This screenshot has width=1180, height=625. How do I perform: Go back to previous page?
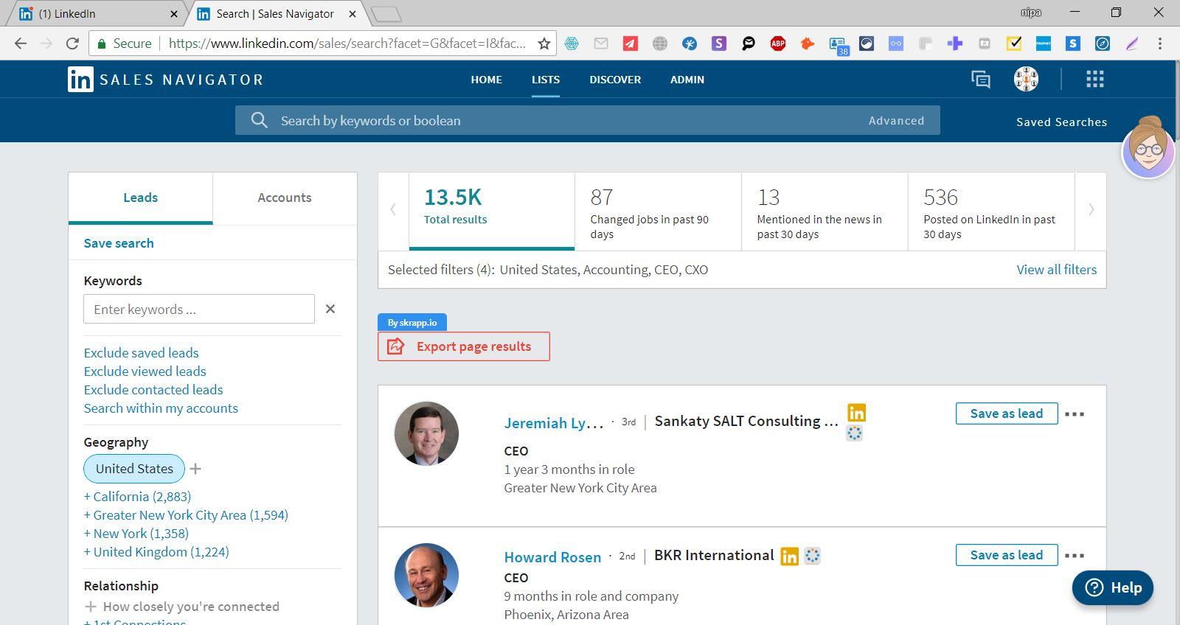click(x=21, y=43)
